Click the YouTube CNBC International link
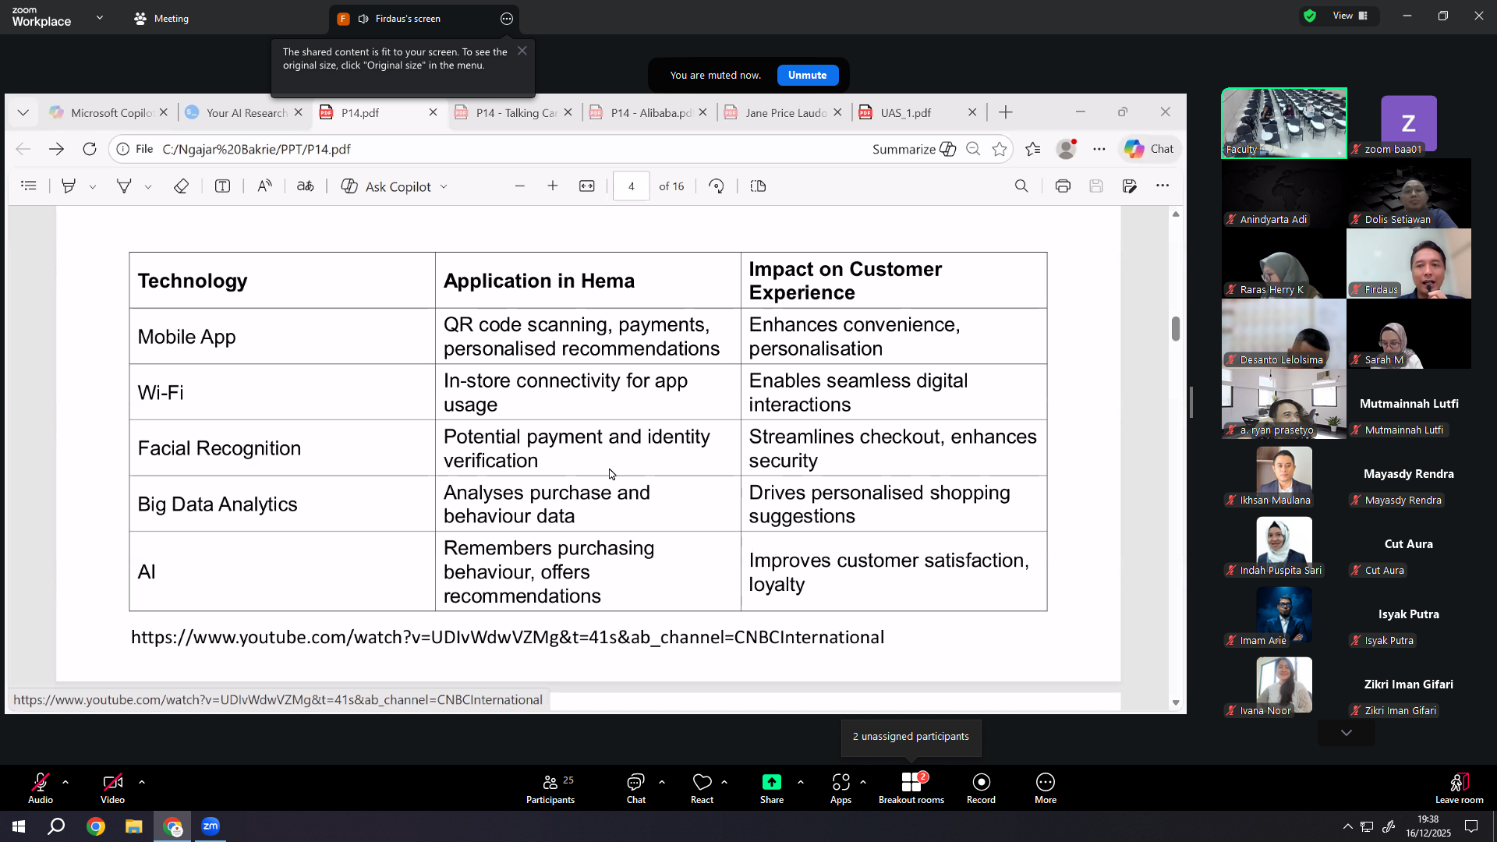Image resolution: width=1497 pixels, height=842 pixels. tap(508, 637)
